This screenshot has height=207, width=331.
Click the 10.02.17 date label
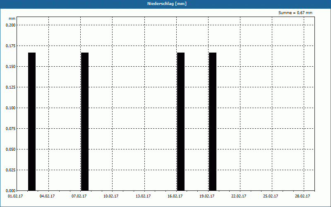pos(111,196)
